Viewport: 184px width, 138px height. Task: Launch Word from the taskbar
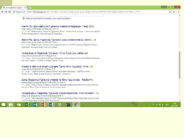[51, 105]
